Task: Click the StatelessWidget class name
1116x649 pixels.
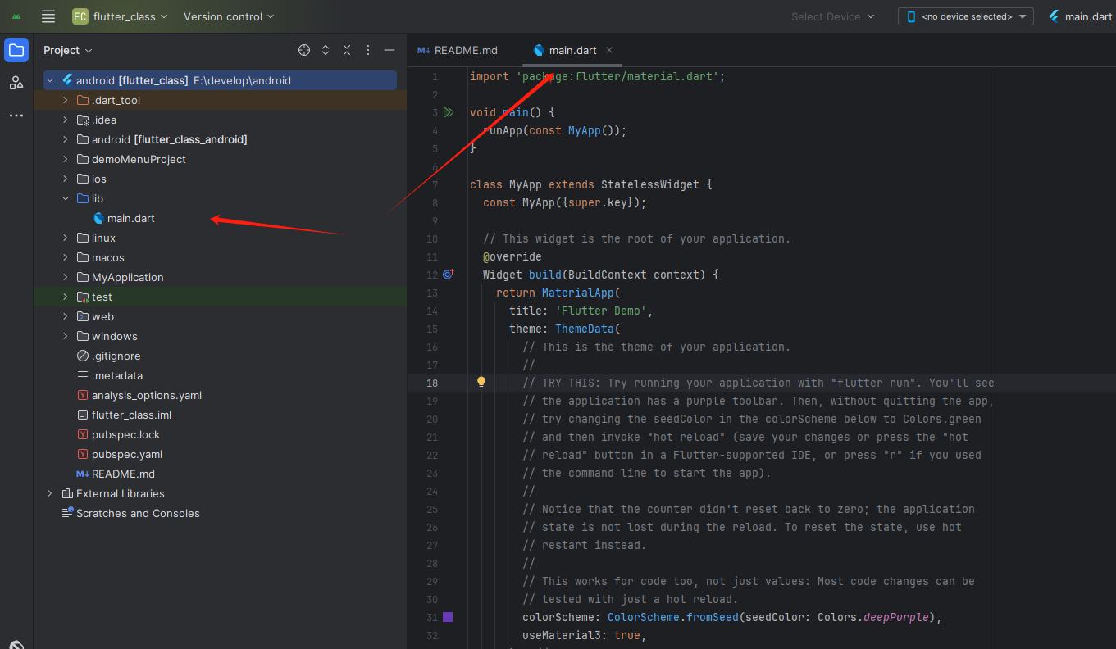Action: pyautogui.click(x=649, y=184)
